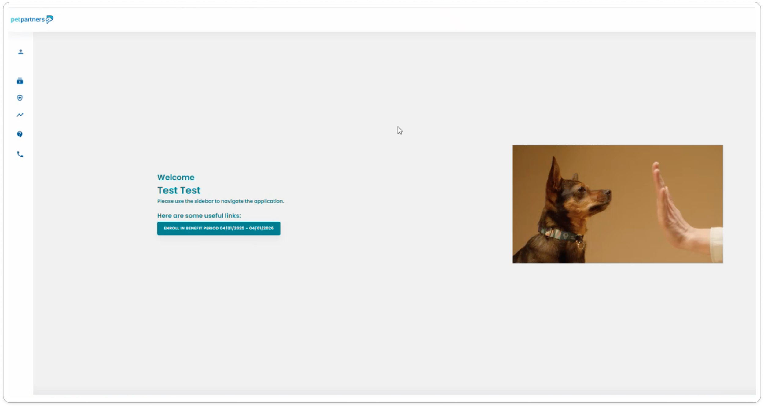Click the question mark help icon

tap(20, 134)
